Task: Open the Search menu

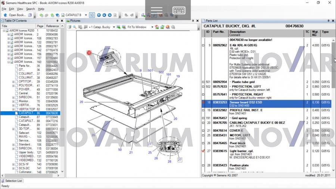Action: (x=30, y=9)
